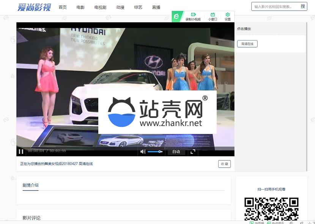Screen dimensions: 315x224
Task: Go to the 首页 home menu item
Action: 63,7
